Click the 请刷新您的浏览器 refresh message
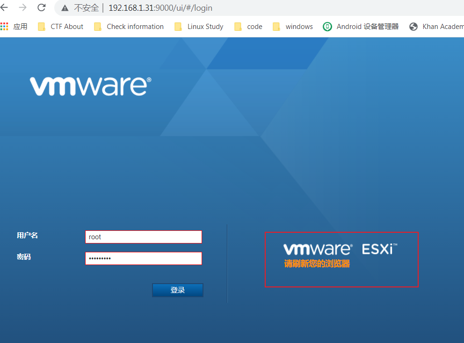 click(x=317, y=264)
